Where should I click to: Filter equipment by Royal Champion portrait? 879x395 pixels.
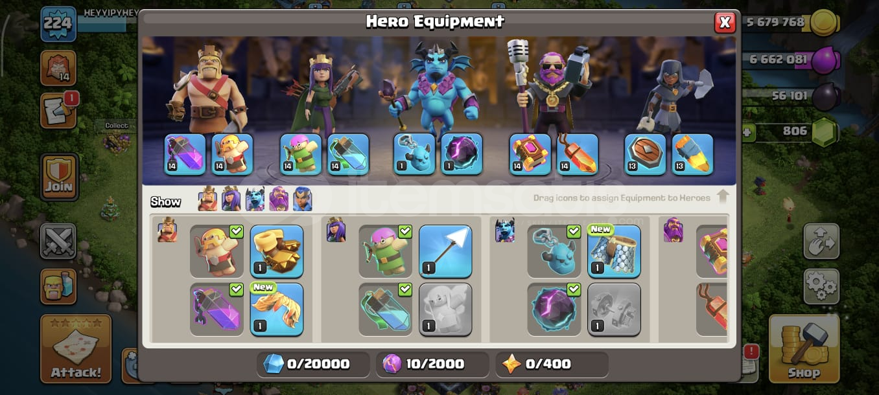click(302, 199)
